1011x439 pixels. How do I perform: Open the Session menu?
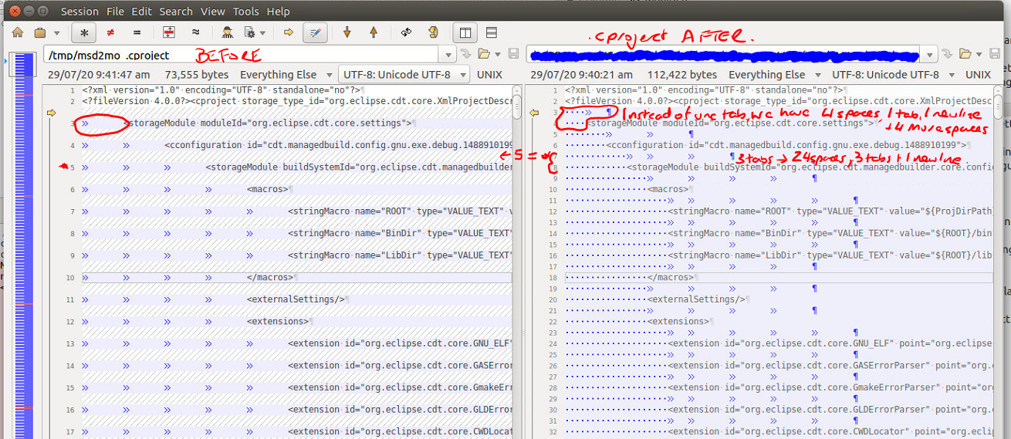pos(79,11)
